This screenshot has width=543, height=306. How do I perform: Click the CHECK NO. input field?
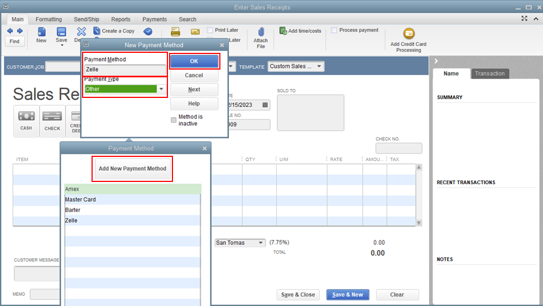[398, 148]
